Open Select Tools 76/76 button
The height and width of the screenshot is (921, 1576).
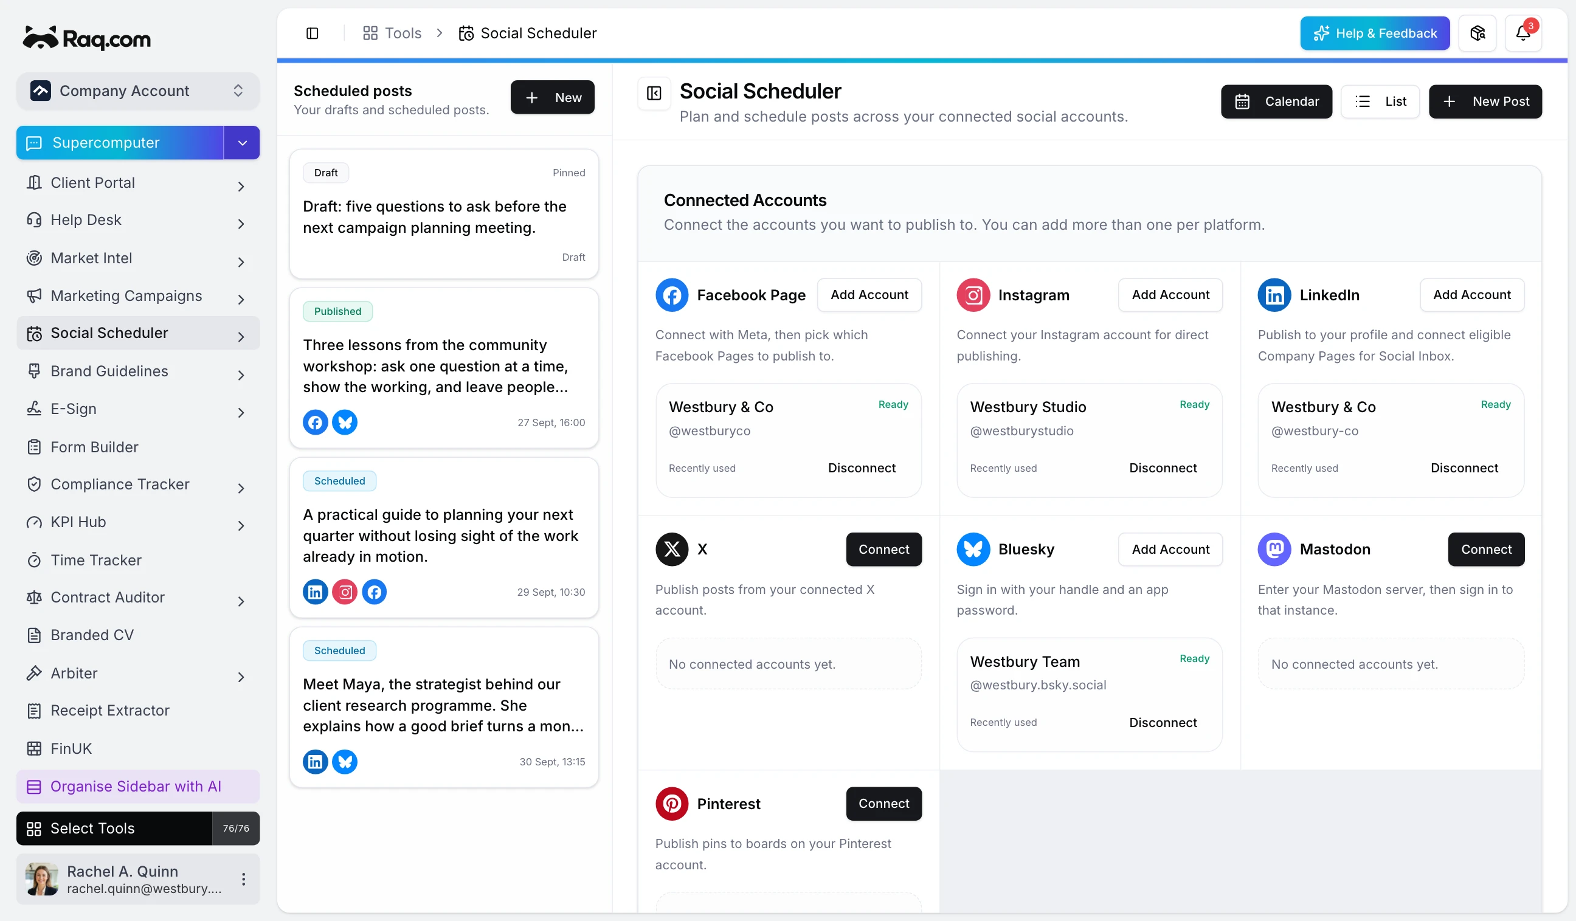tap(137, 828)
